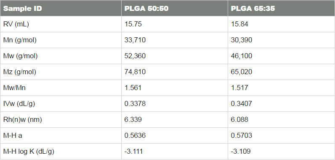Select the PLGA 65:35 column header
Viewport: 335px width, 160px height.
[253, 8]
